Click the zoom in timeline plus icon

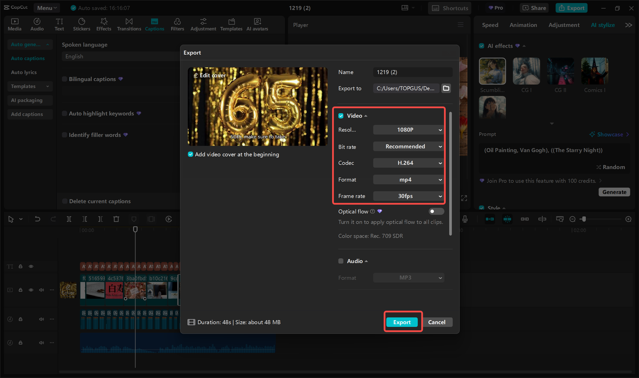(x=629, y=219)
